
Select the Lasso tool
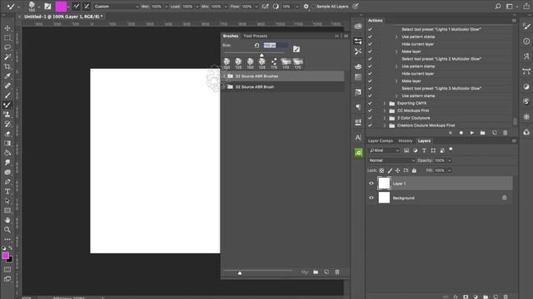7,47
